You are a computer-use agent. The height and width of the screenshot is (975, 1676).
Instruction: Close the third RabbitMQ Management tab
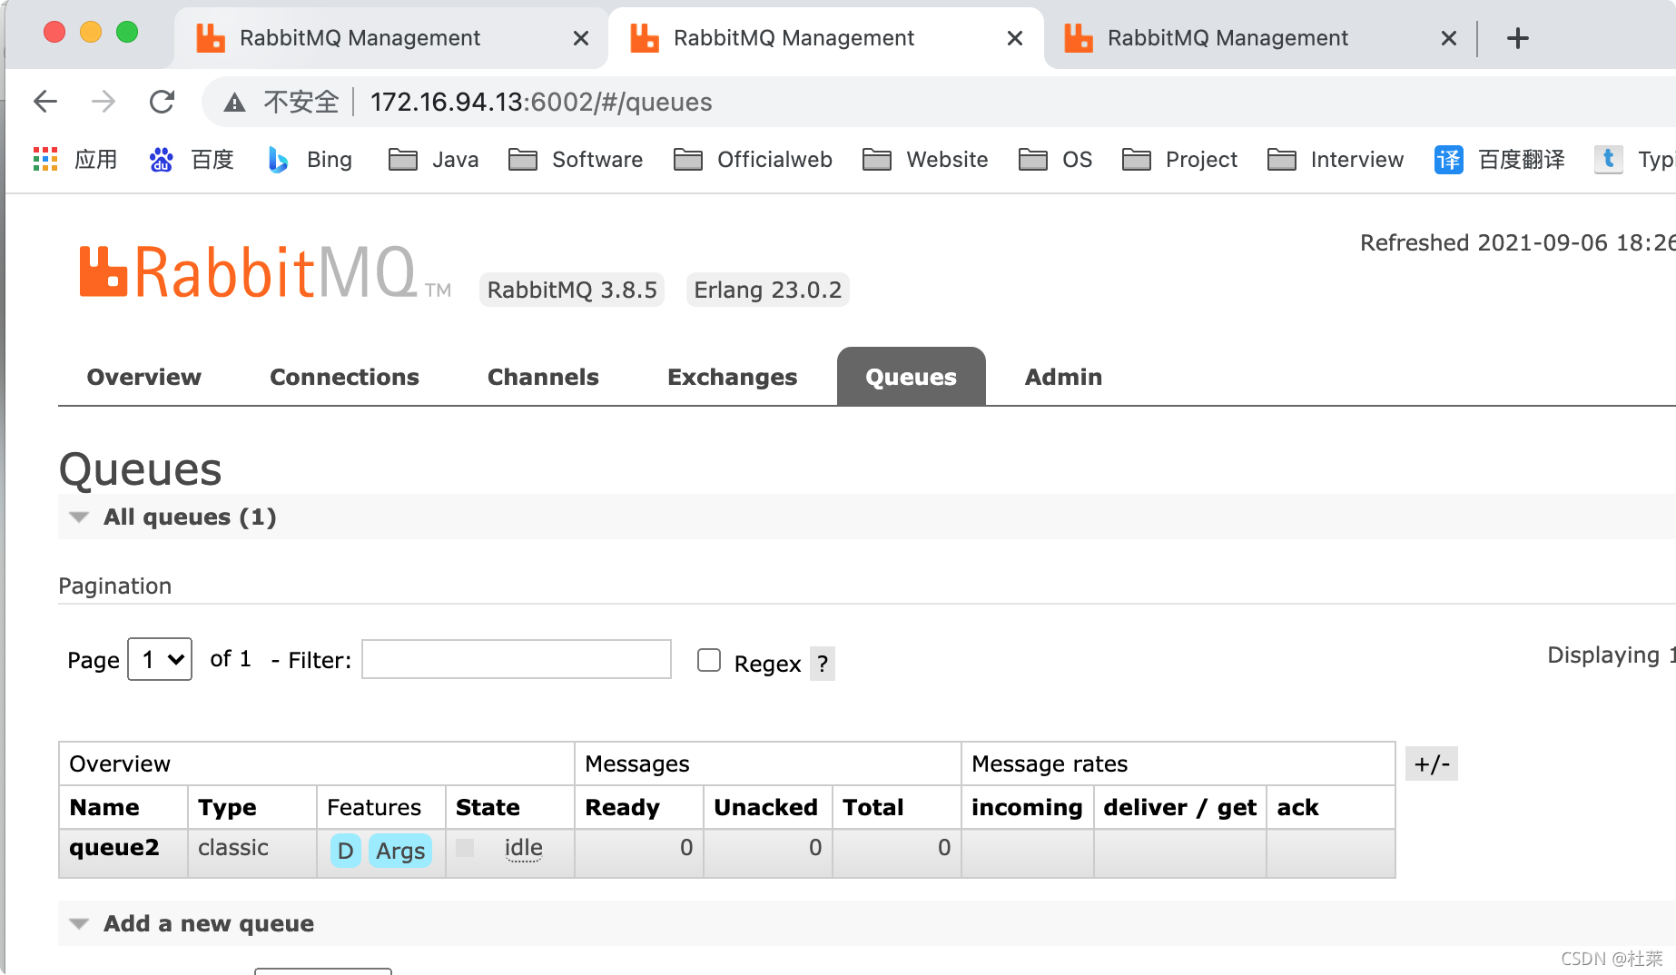point(1449,38)
